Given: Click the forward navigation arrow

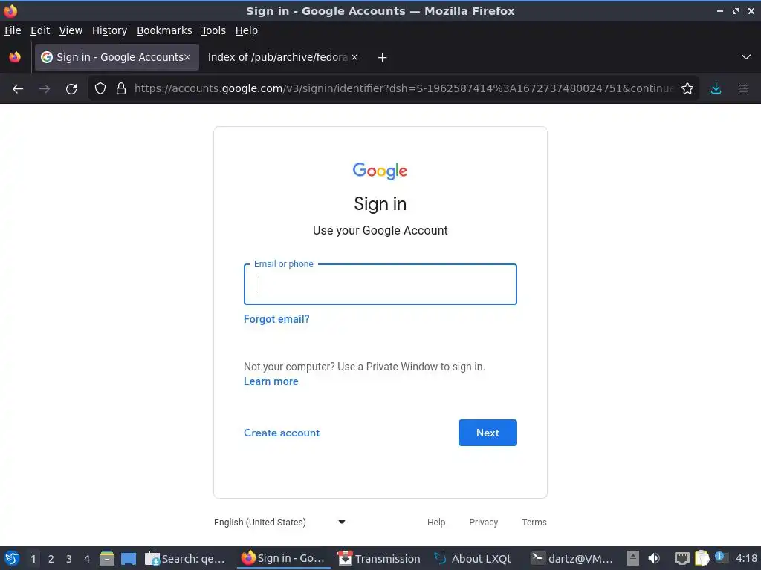Looking at the screenshot, I should click(x=45, y=89).
